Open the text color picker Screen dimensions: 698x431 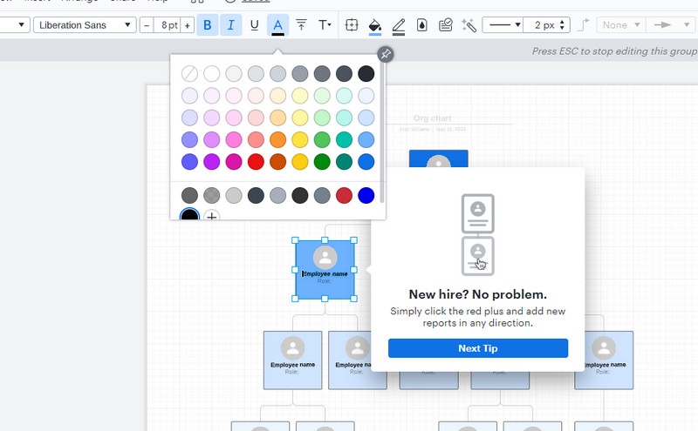click(277, 25)
